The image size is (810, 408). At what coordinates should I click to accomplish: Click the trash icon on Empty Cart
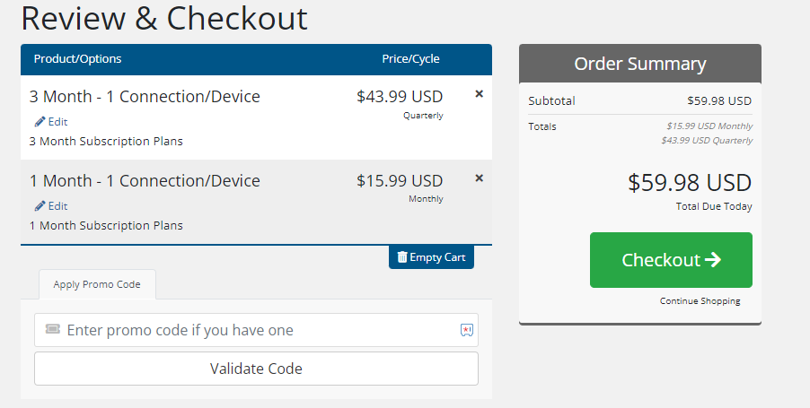[401, 257]
